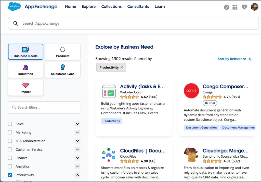Image resolution: width=261 pixels, height=182 pixels.
Task: Change sorting via Sort by Relevance
Action: (232, 59)
